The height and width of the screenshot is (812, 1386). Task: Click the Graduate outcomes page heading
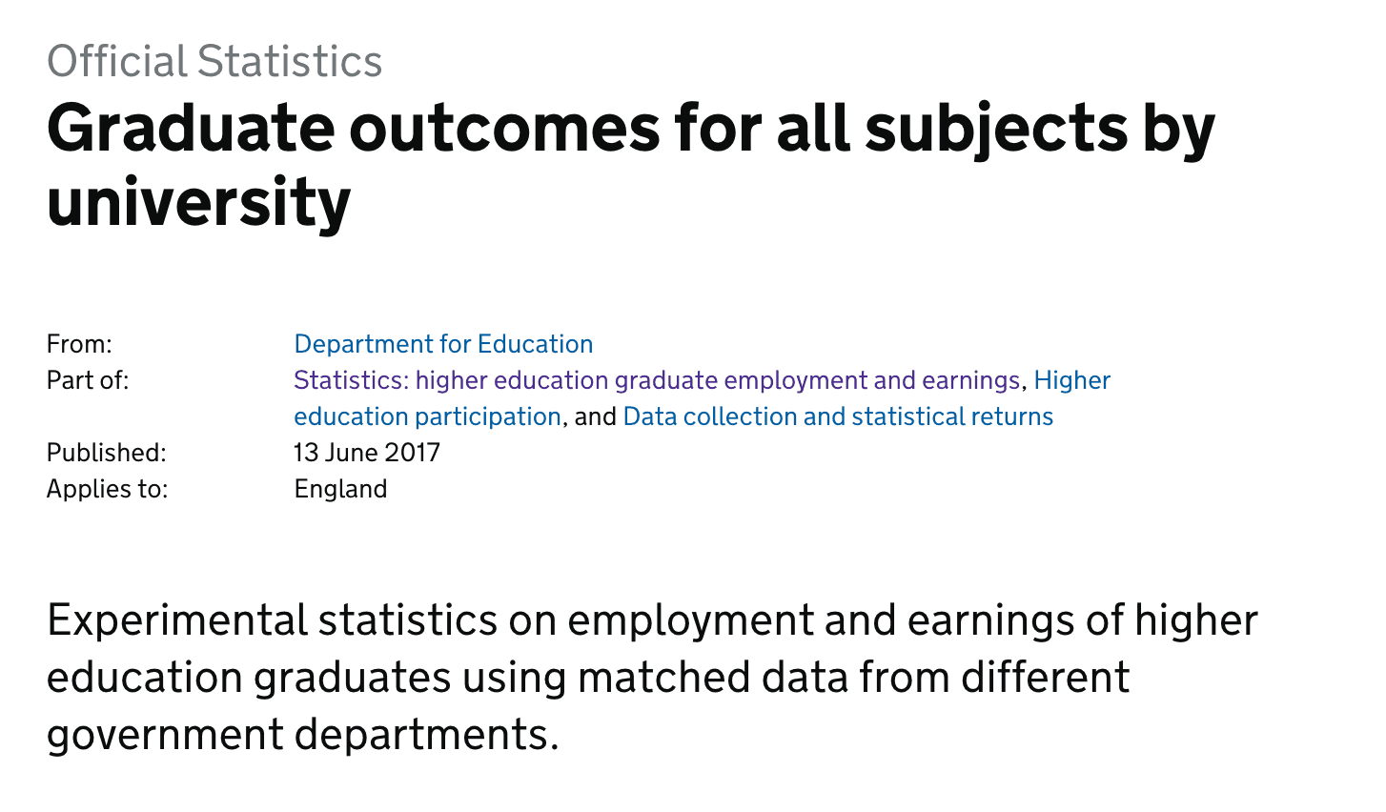[630, 129]
